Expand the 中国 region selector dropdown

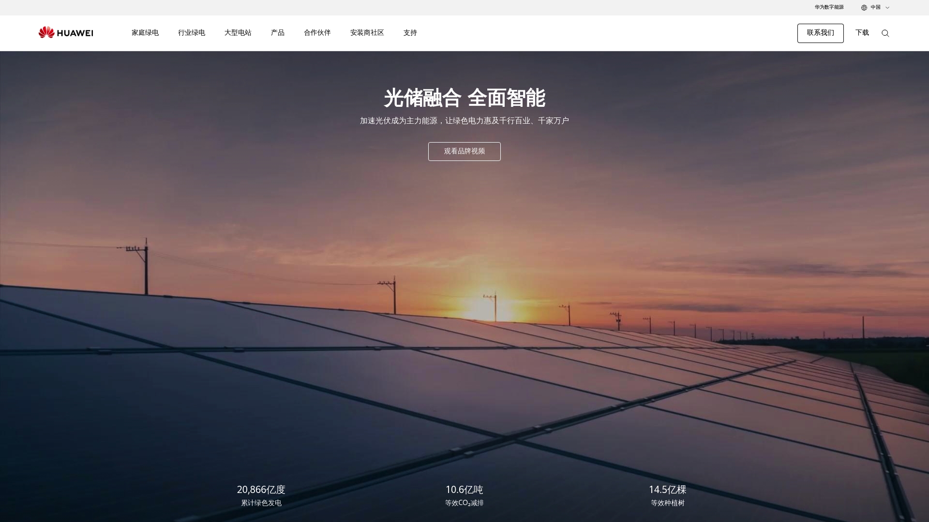point(875,7)
